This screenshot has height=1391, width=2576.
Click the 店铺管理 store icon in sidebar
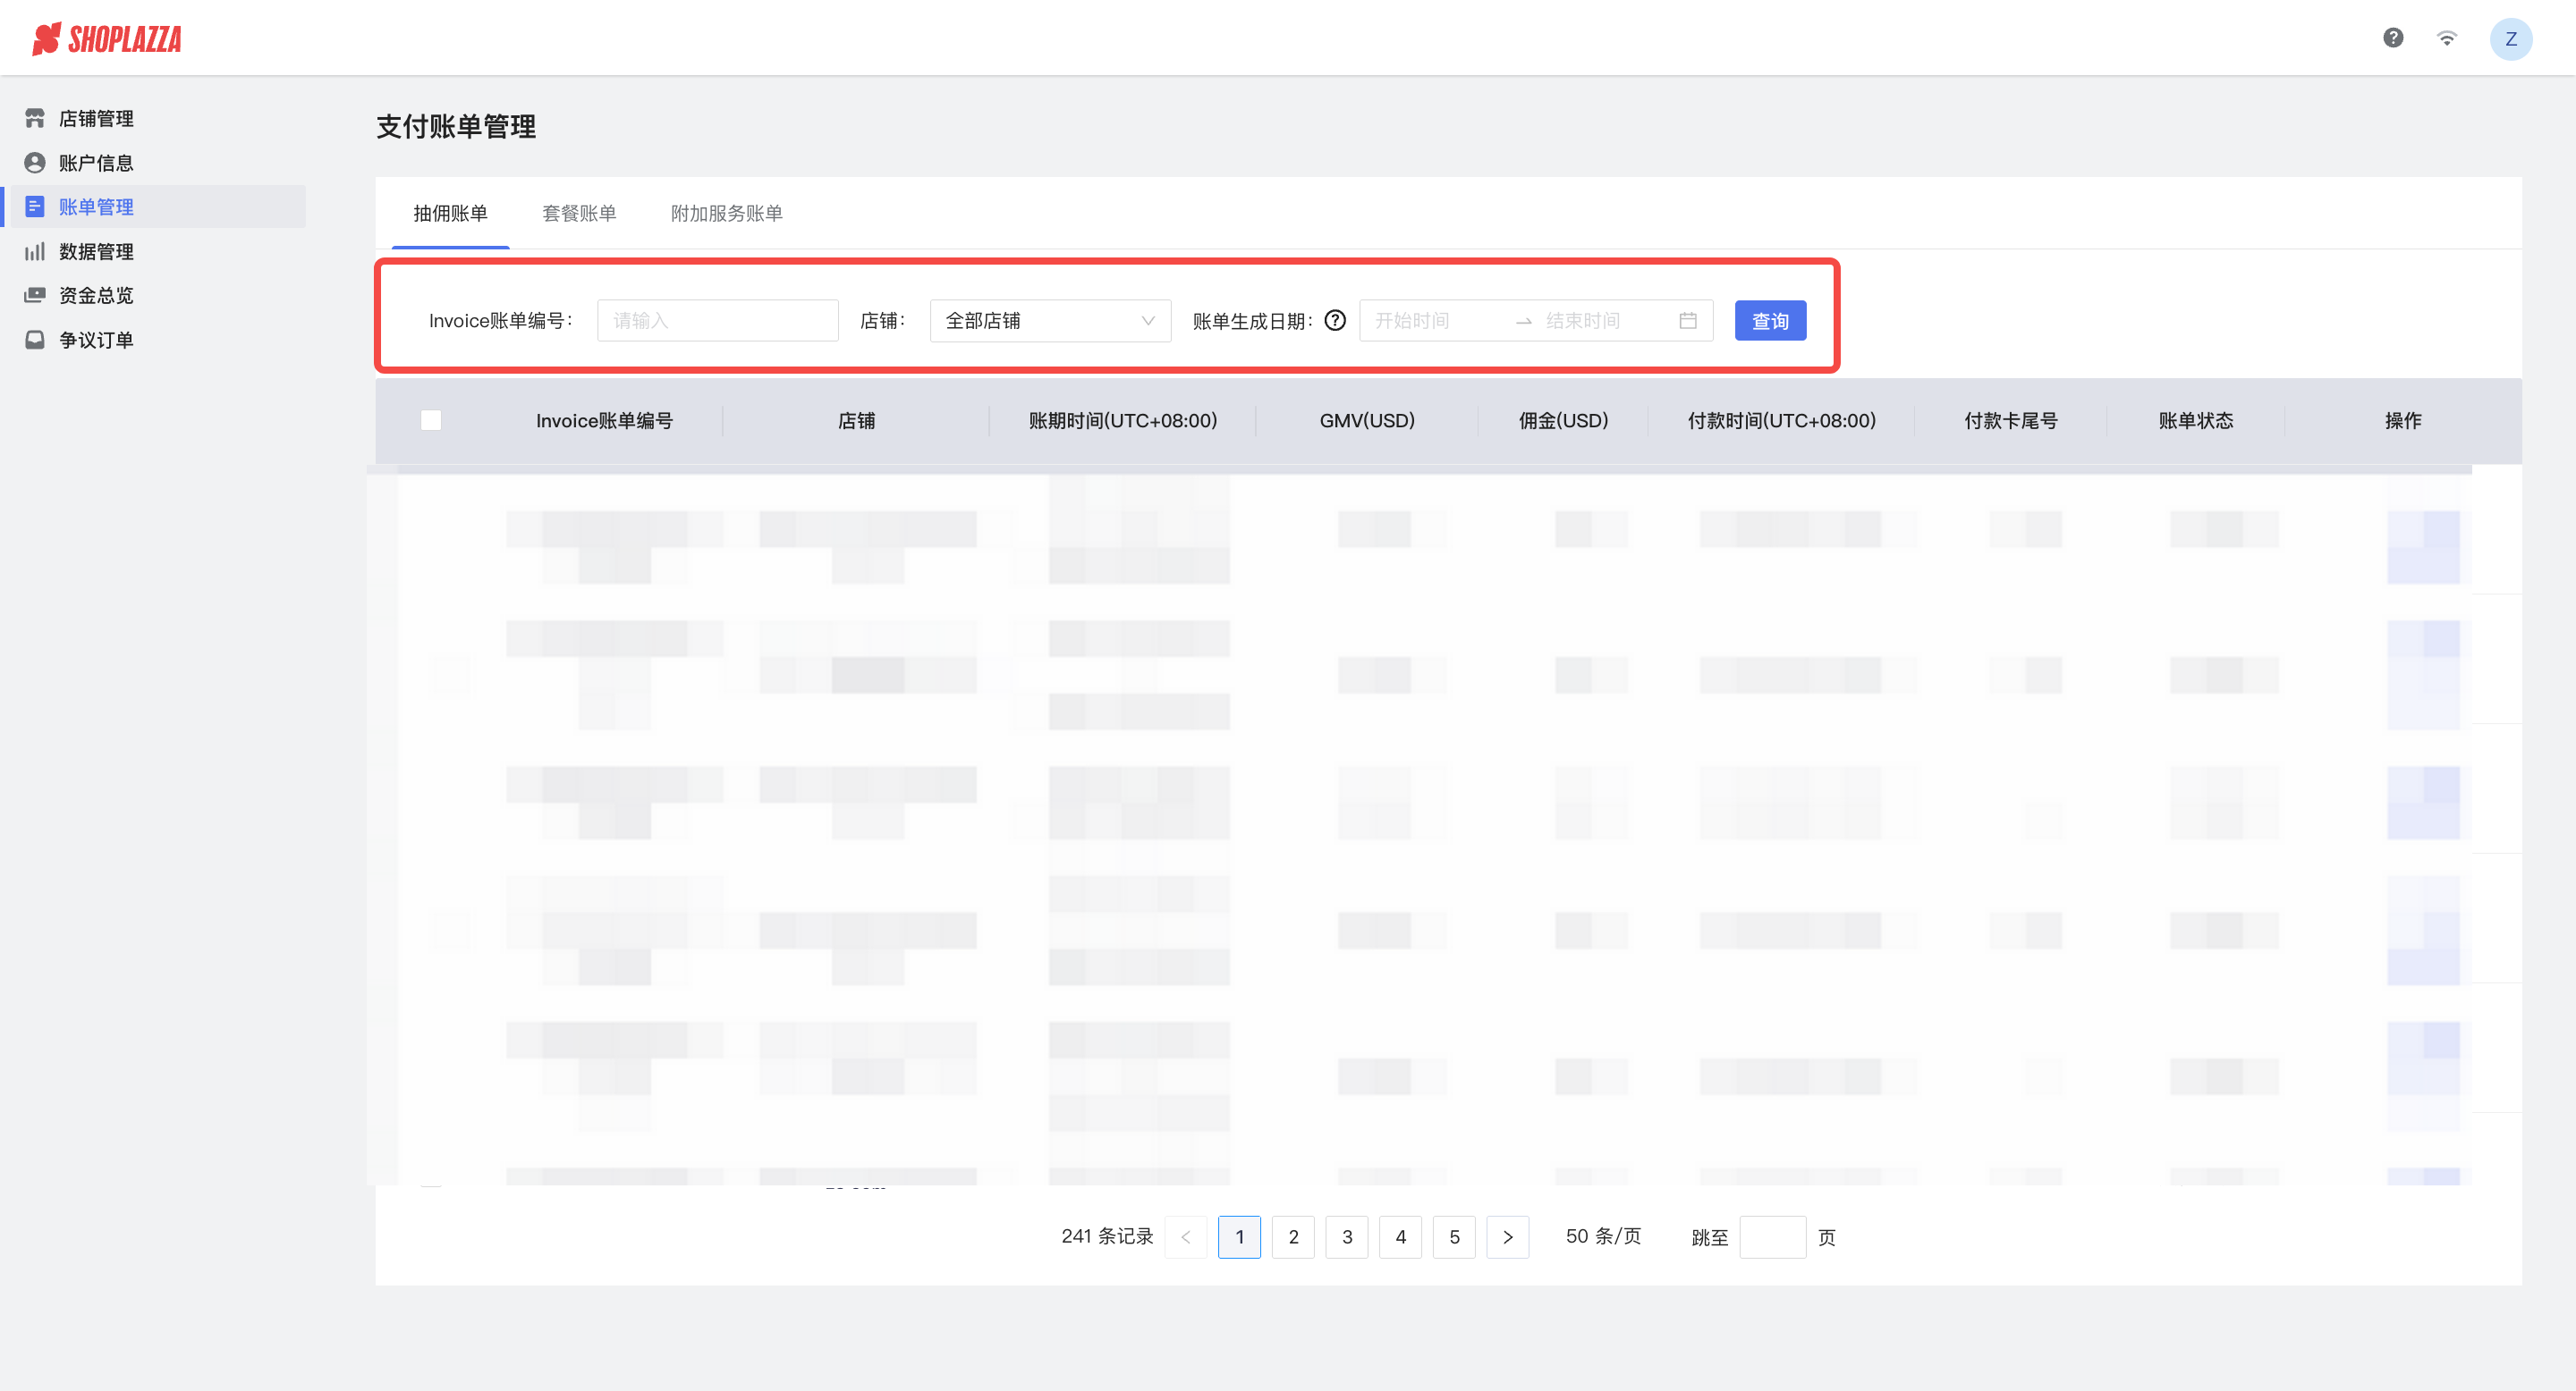[35, 118]
